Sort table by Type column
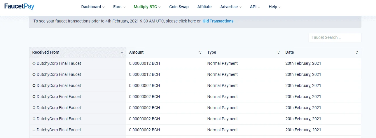376x138 pixels. tap(243, 53)
